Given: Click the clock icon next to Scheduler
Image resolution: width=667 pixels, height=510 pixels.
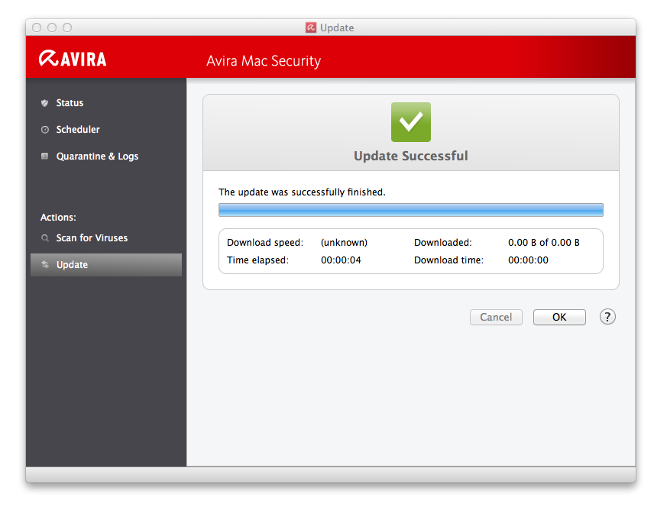Looking at the screenshot, I should coord(45,130).
